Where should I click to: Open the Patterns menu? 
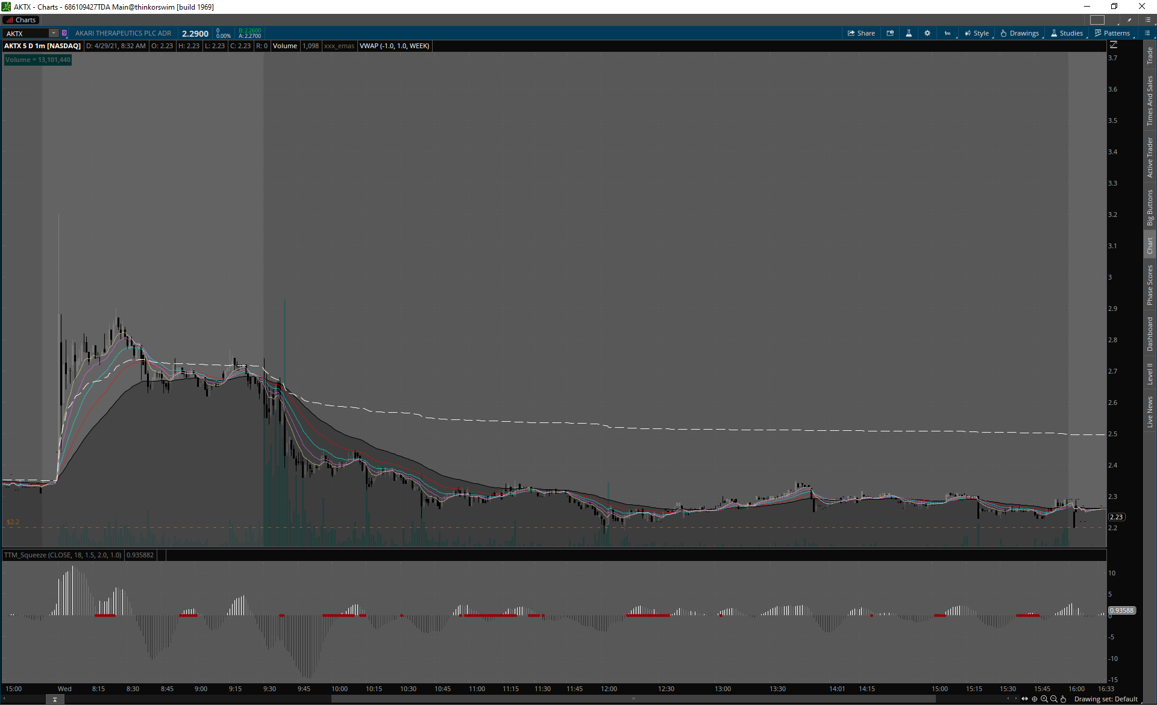pos(1112,33)
